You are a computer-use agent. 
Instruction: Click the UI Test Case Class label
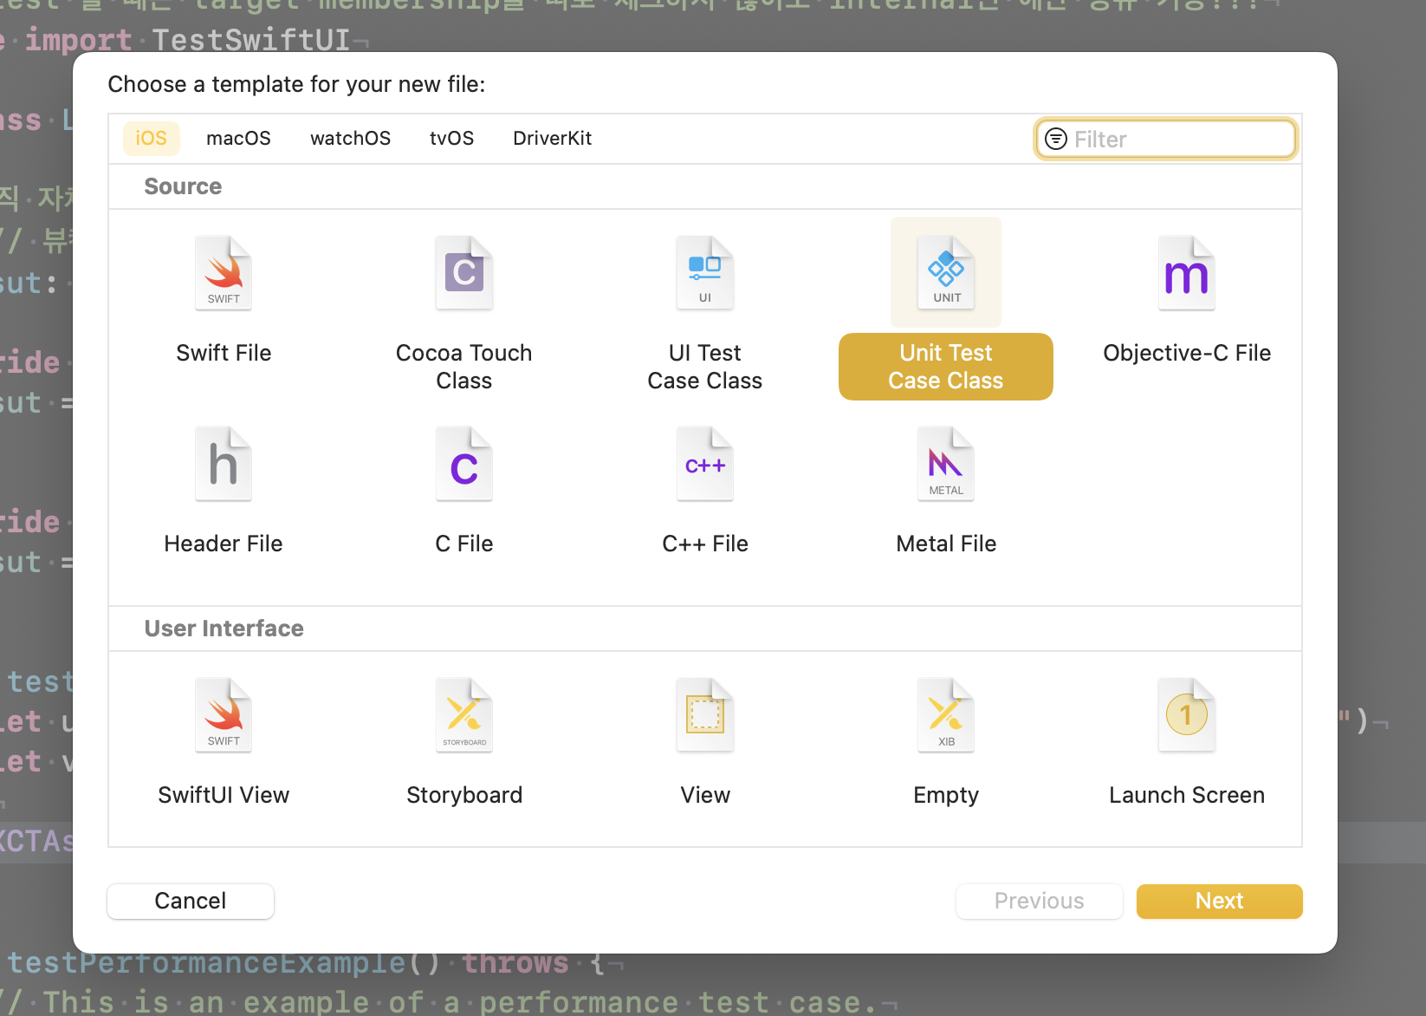[705, 367]
